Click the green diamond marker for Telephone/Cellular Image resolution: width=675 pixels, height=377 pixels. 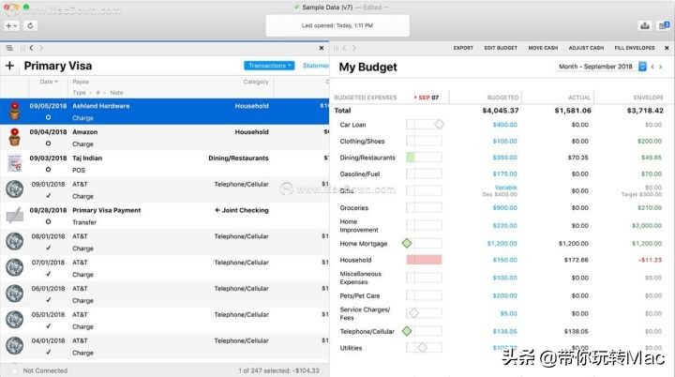click(x=407, y=331)
